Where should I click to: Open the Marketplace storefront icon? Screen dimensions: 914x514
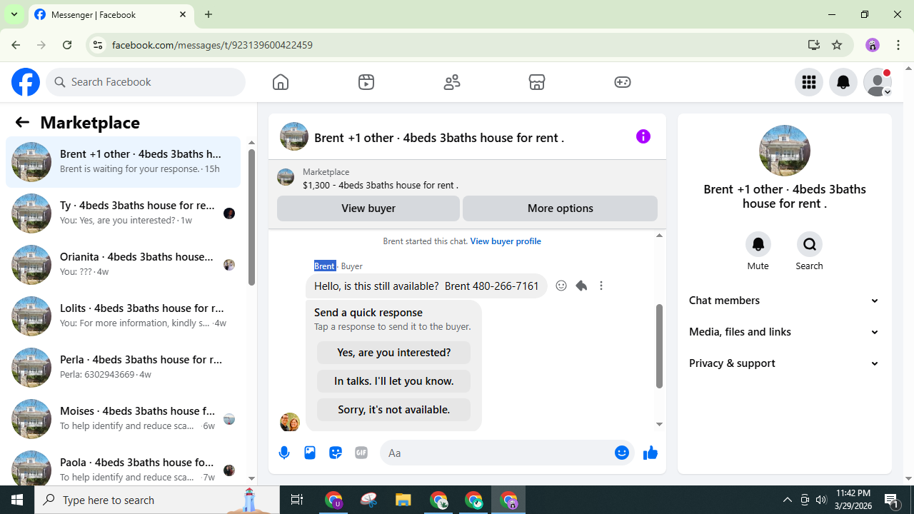[537, 82]
